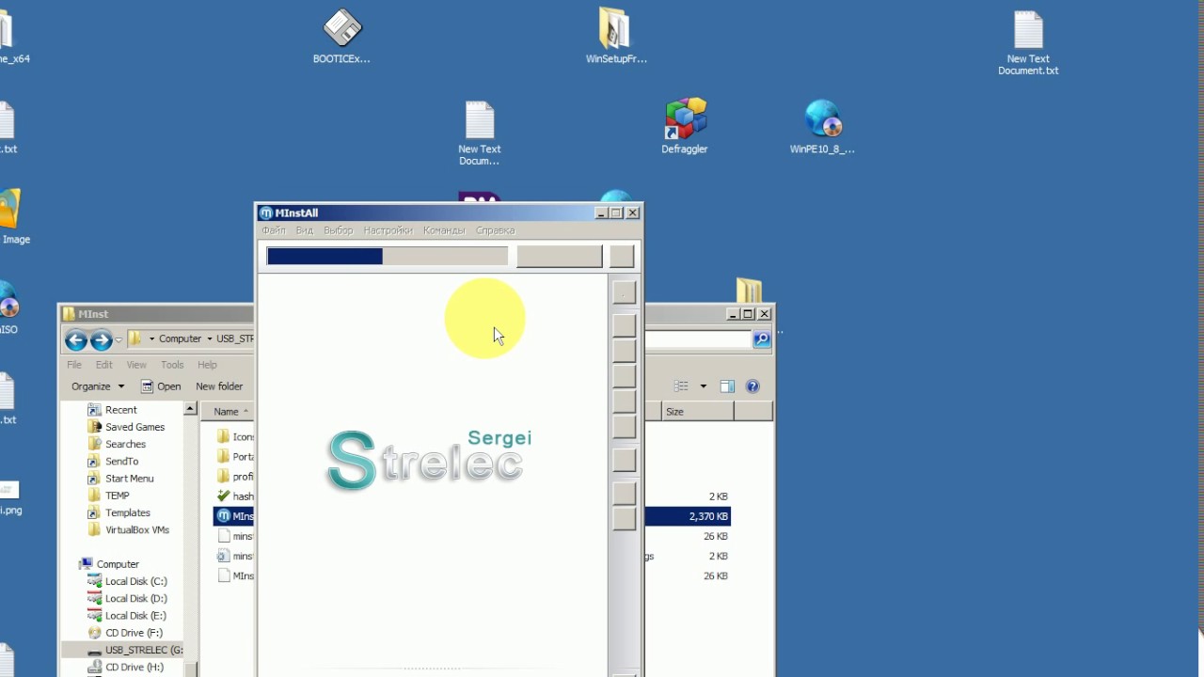The height and width of the screenshot is (677, 1204).
Task: Click the Open button in Explorer toolbar
Action: 160,386
